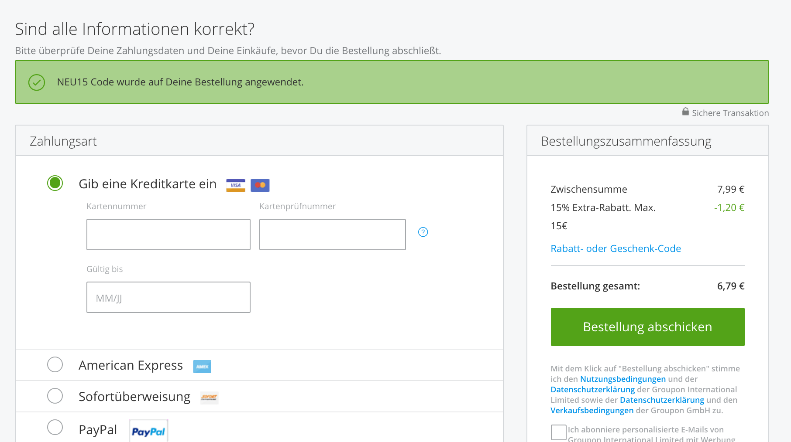Pick the PayPal radio button
Image resolution: width=791 pixels, height=442 pixels.
point(55,427)
